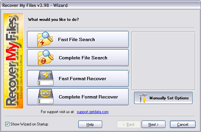Click the Complete Format Recover drive icon
The image size is (201, 132).
tap(46, 97)
